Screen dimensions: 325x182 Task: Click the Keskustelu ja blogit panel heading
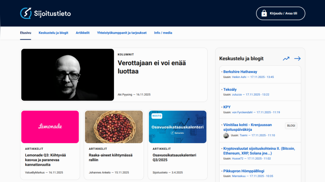241,59
